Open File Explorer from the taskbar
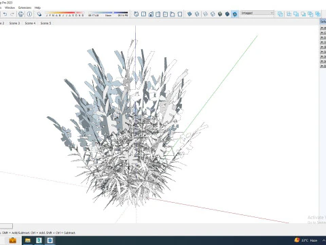The width and height of the screenshot is (326, 245). point(28,240)
